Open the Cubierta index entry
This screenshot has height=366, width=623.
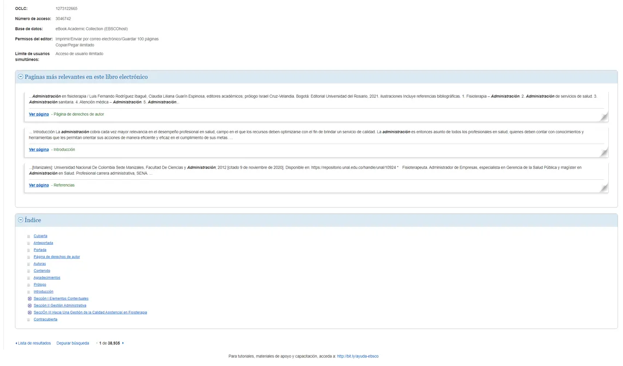pos(40,236)
